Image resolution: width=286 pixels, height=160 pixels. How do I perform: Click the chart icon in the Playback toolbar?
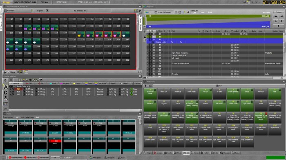point(180,12)
